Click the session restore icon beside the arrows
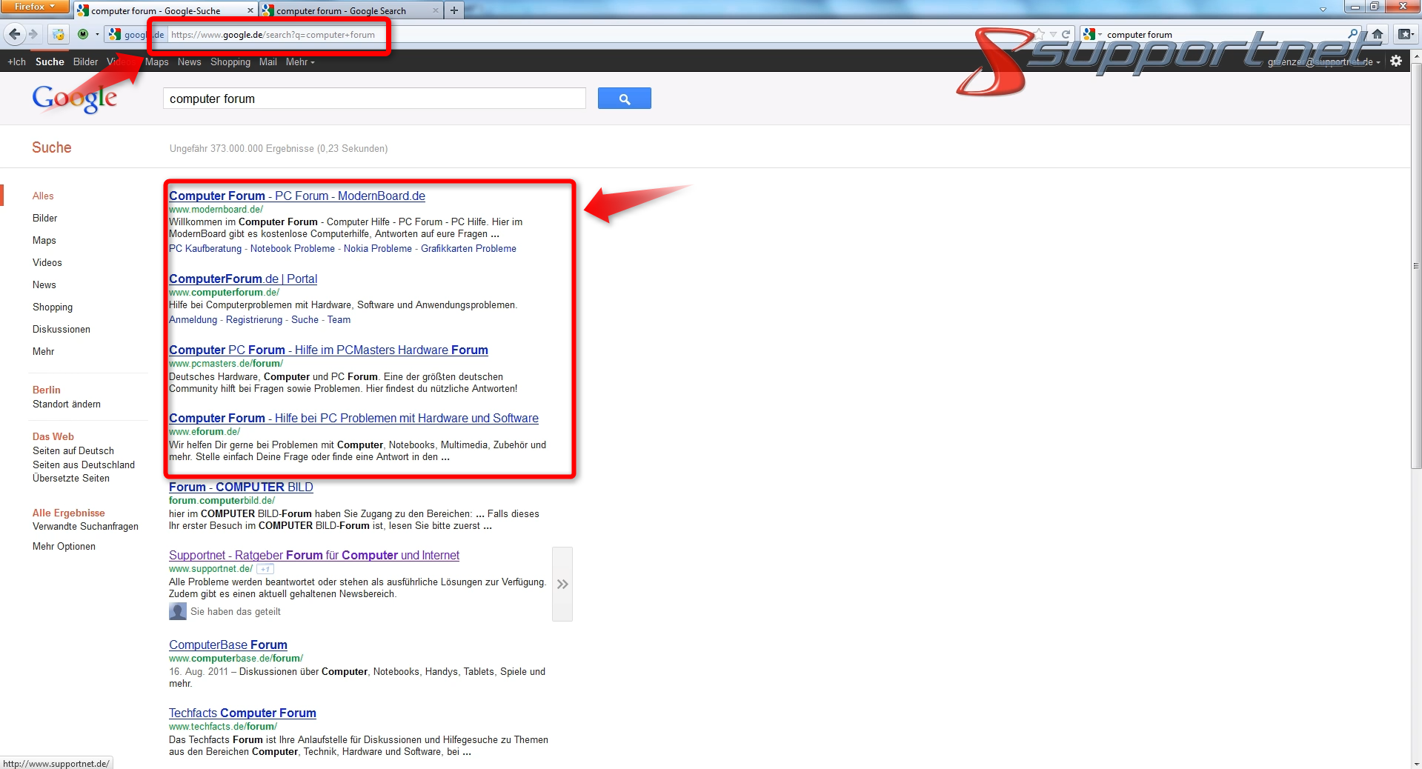This screenshot has width=1422, height=769. [58, 34]
